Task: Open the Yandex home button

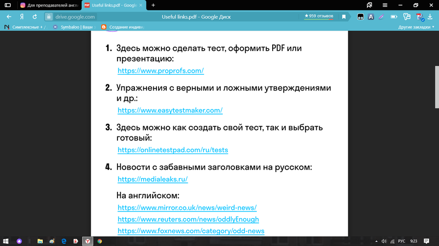Action: tap(22, 16)
